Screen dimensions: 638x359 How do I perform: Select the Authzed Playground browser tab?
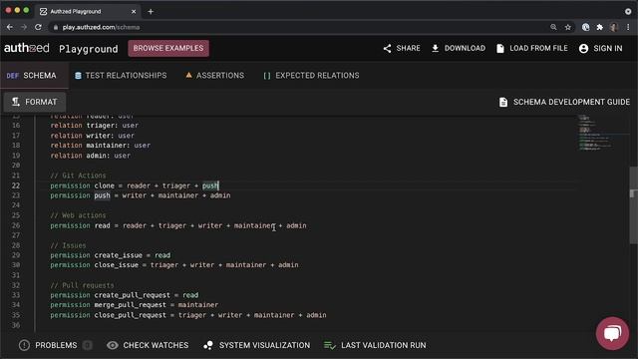pos(88,11)
